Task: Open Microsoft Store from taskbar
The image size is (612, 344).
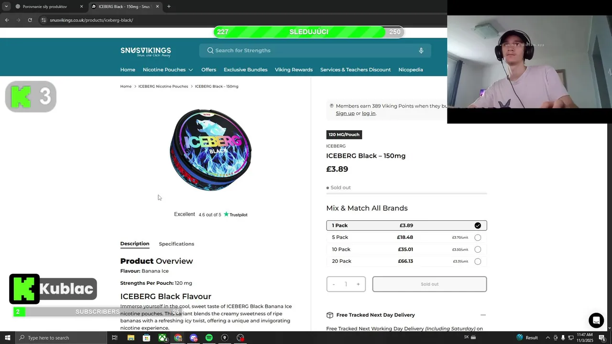Action: [146, 338]
